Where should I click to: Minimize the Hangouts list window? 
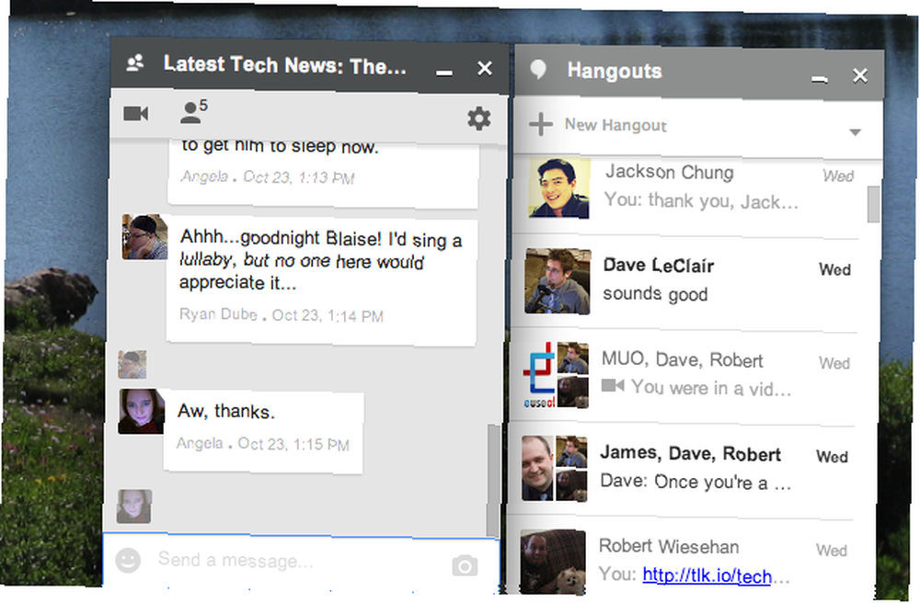tap(819, 79)
